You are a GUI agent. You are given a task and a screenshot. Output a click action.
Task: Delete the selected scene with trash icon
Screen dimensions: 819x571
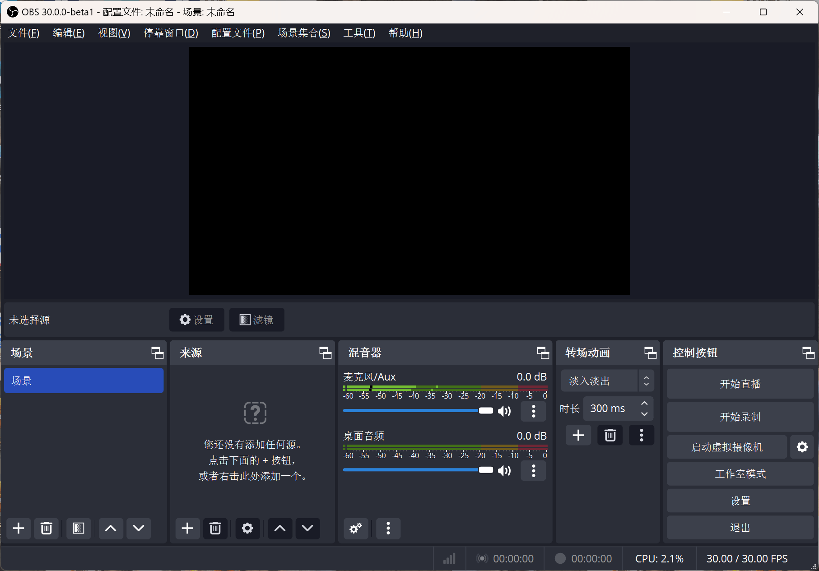click(x=47, y=528)
